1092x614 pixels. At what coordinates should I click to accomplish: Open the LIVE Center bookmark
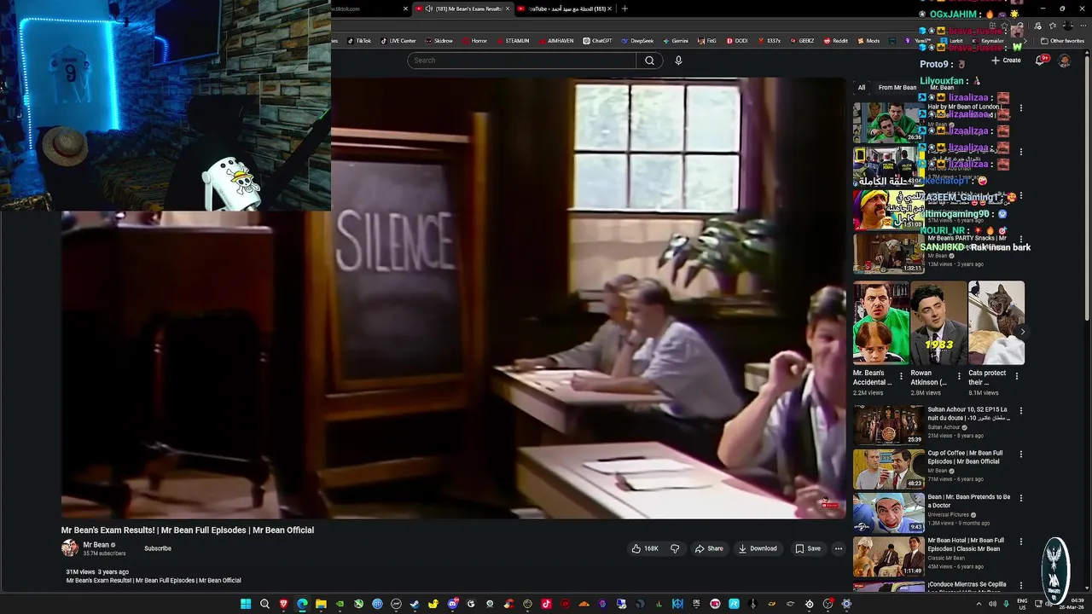[x=398, y=40]
